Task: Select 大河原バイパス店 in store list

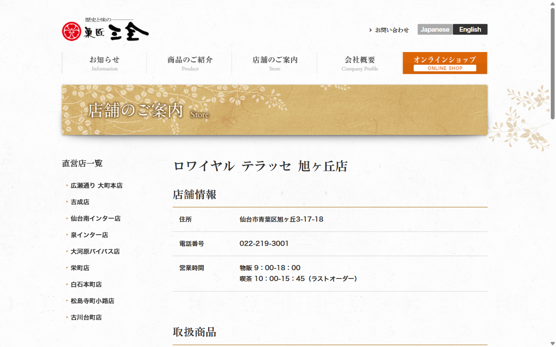Action: (x=95, y=252)
